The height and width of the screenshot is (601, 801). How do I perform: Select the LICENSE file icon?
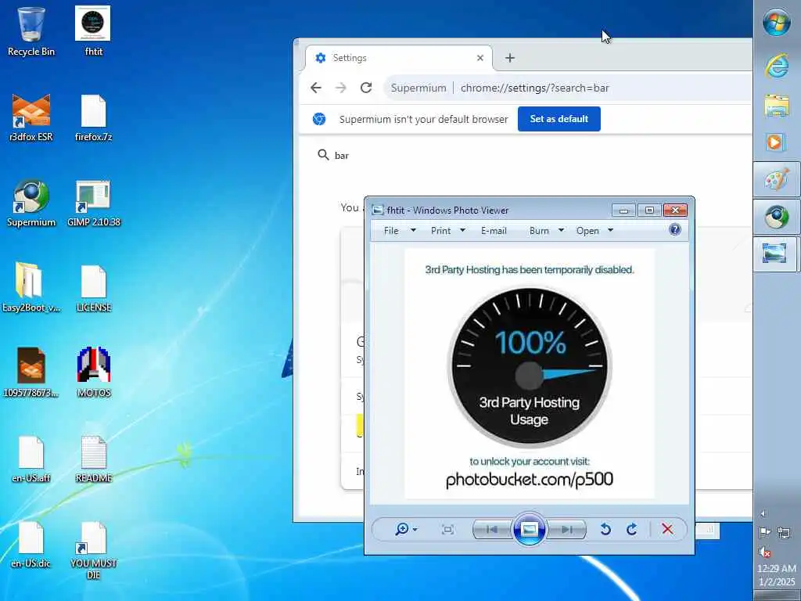point(94,288)
